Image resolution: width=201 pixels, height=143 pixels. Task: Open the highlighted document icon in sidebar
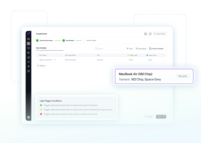tap(28, 43)
